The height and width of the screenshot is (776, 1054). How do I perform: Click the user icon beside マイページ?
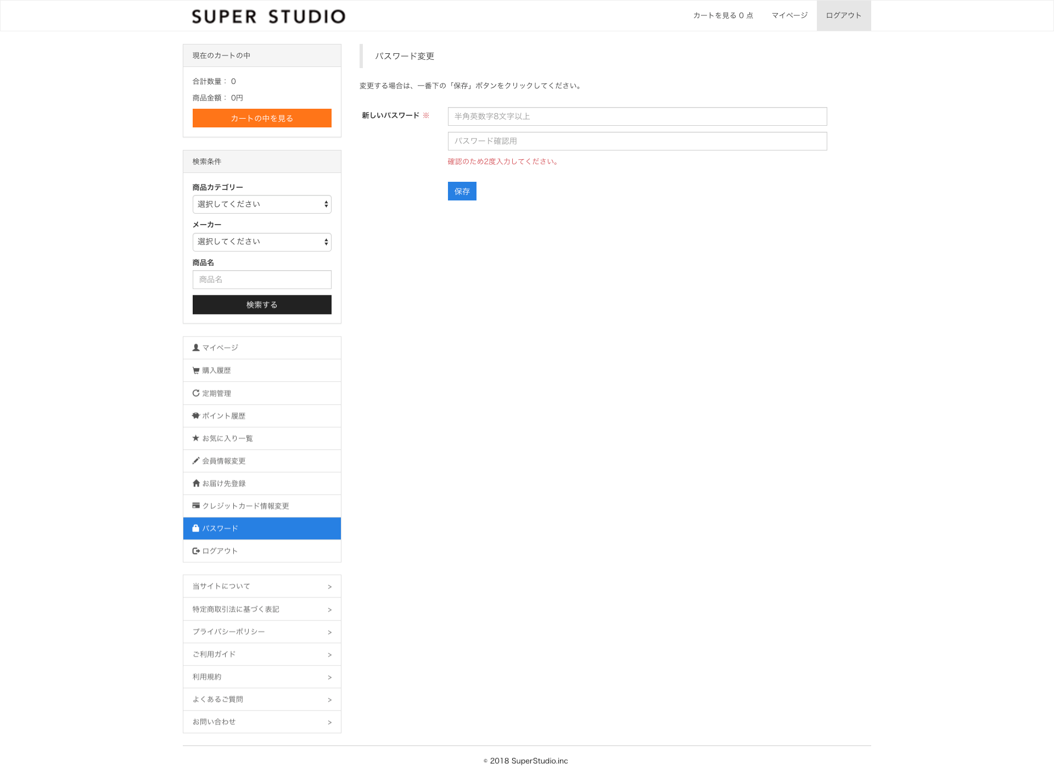click(x=196, y=348)
